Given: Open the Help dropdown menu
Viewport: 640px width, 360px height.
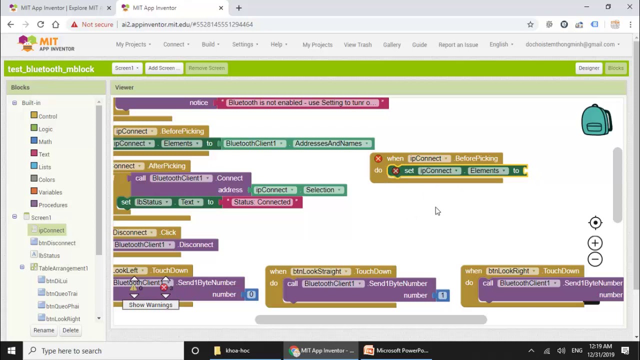Looking at the screenshot, I should click(279, 44).
